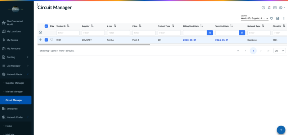Click the Billing Start Date filter input
The image size is (288, 135).
click(195, 33)
